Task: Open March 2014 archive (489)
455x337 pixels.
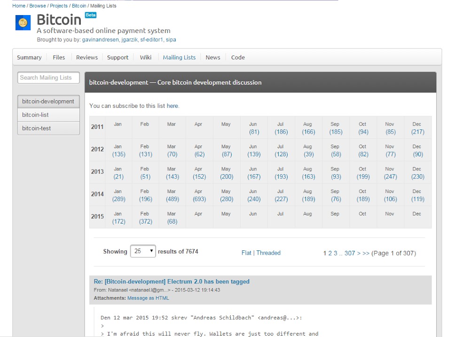Action: pyautogui.click(x=173, y=199)
